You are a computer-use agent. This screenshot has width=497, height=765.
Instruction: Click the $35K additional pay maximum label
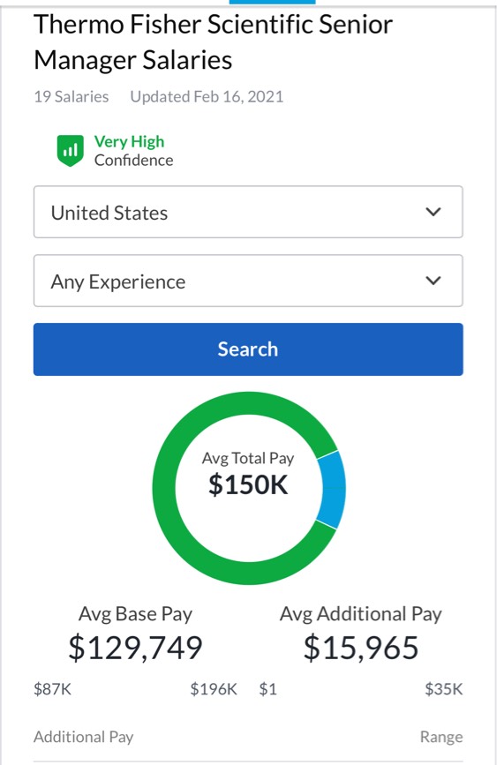click(x=443, y=689)
